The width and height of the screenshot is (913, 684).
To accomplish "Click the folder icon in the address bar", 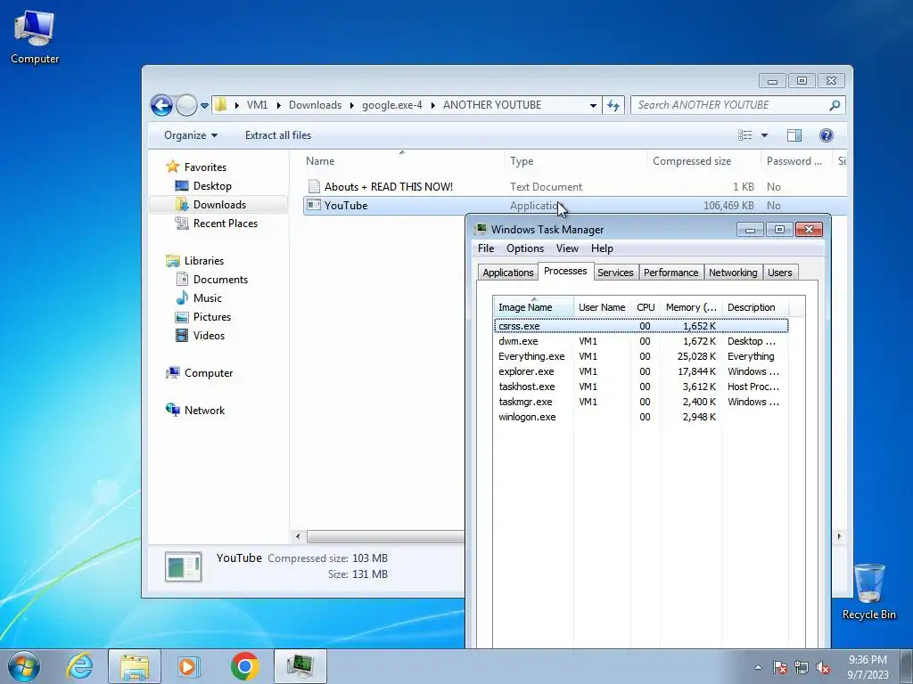I will click(221, 105).
